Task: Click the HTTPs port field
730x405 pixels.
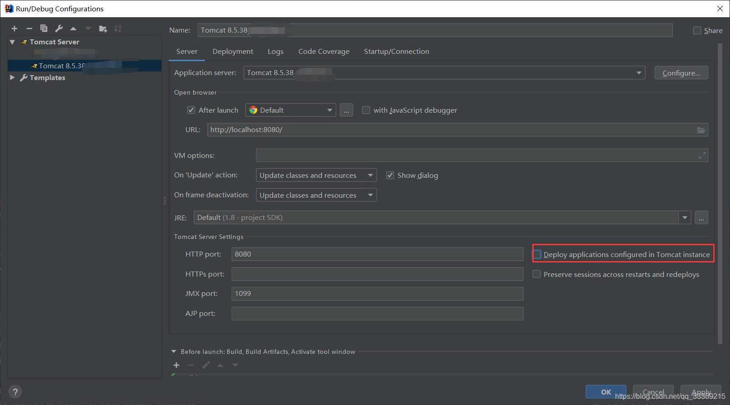Action: click(377, 274)
